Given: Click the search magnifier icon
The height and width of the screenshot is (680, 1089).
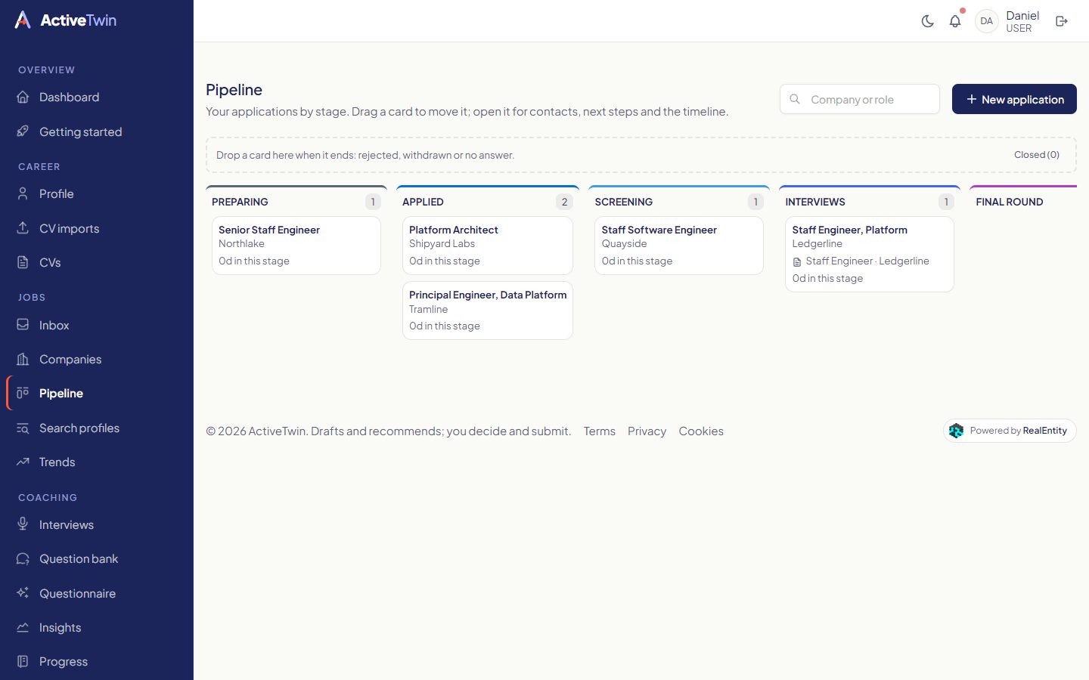Looking at the screenshot, I should pos(795,99).
